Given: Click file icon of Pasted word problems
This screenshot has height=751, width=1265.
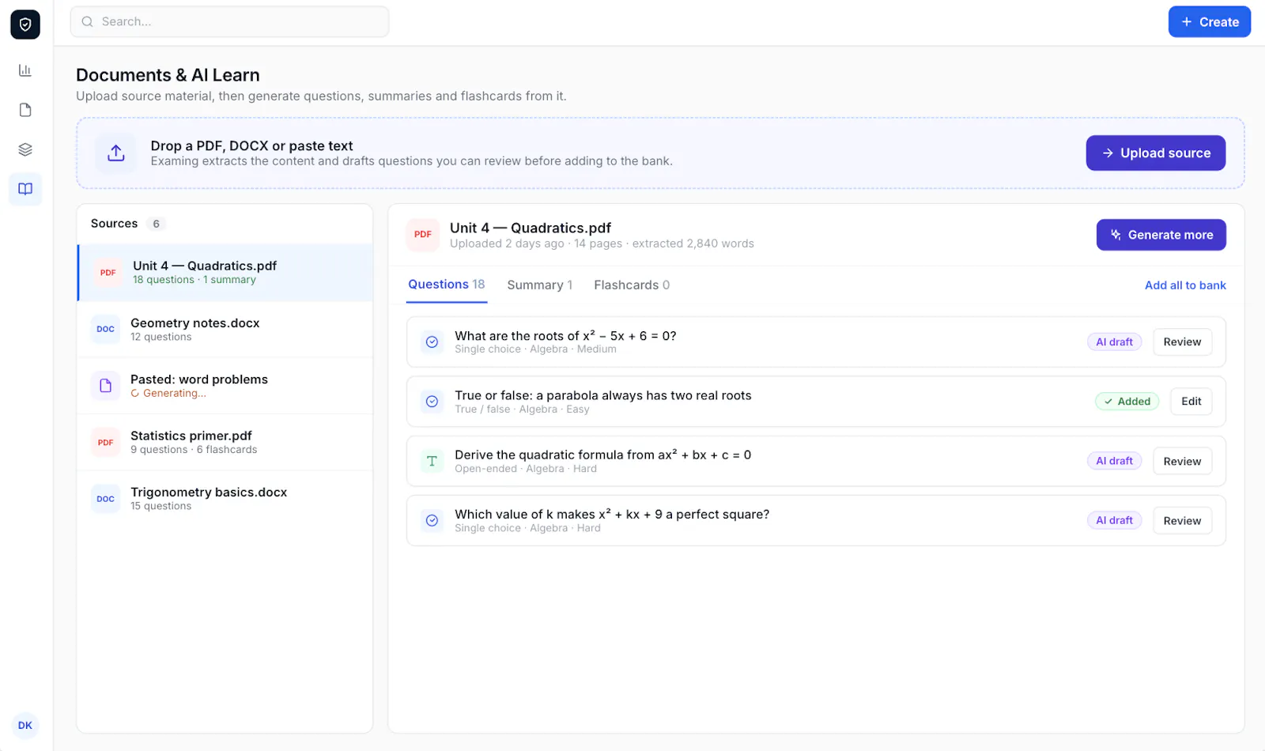Looking at the screenshot, I should 106,386.
